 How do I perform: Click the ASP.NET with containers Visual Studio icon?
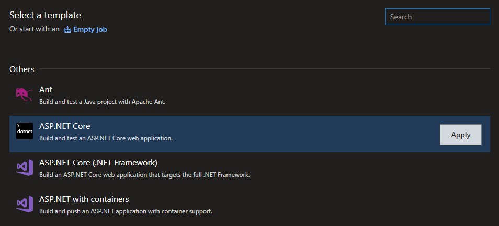tap(25, 204)
